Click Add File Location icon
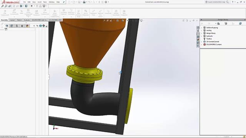Screen dimensions: 246x138 [x=226, y=23]
